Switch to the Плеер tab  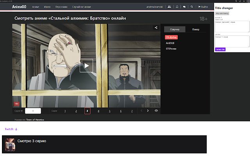click(196, 30)
